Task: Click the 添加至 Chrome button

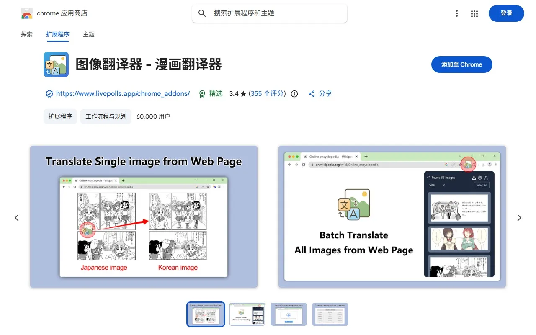Action: click(x=461, y=64)
